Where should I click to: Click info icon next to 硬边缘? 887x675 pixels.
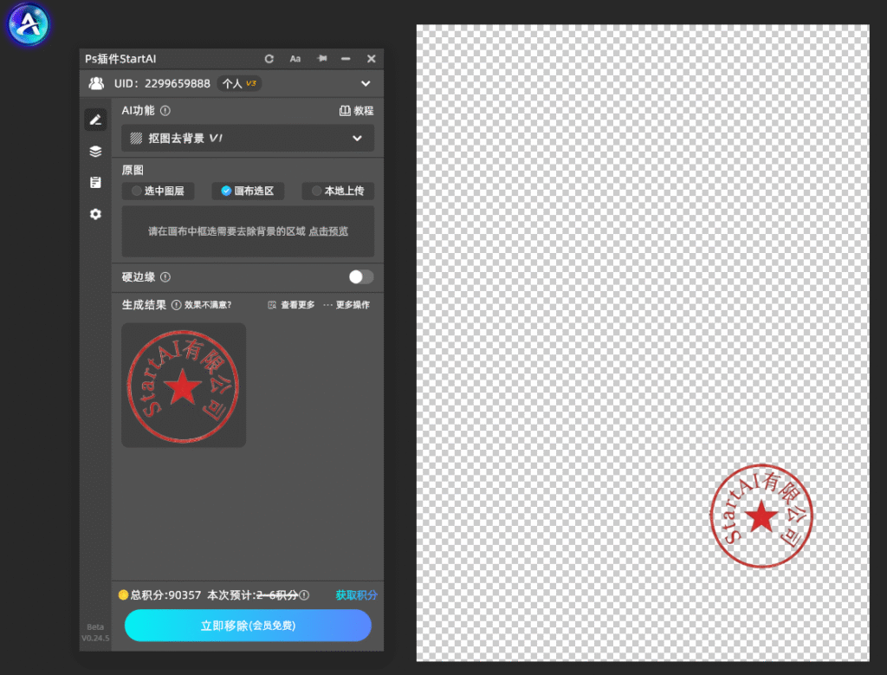165,277
